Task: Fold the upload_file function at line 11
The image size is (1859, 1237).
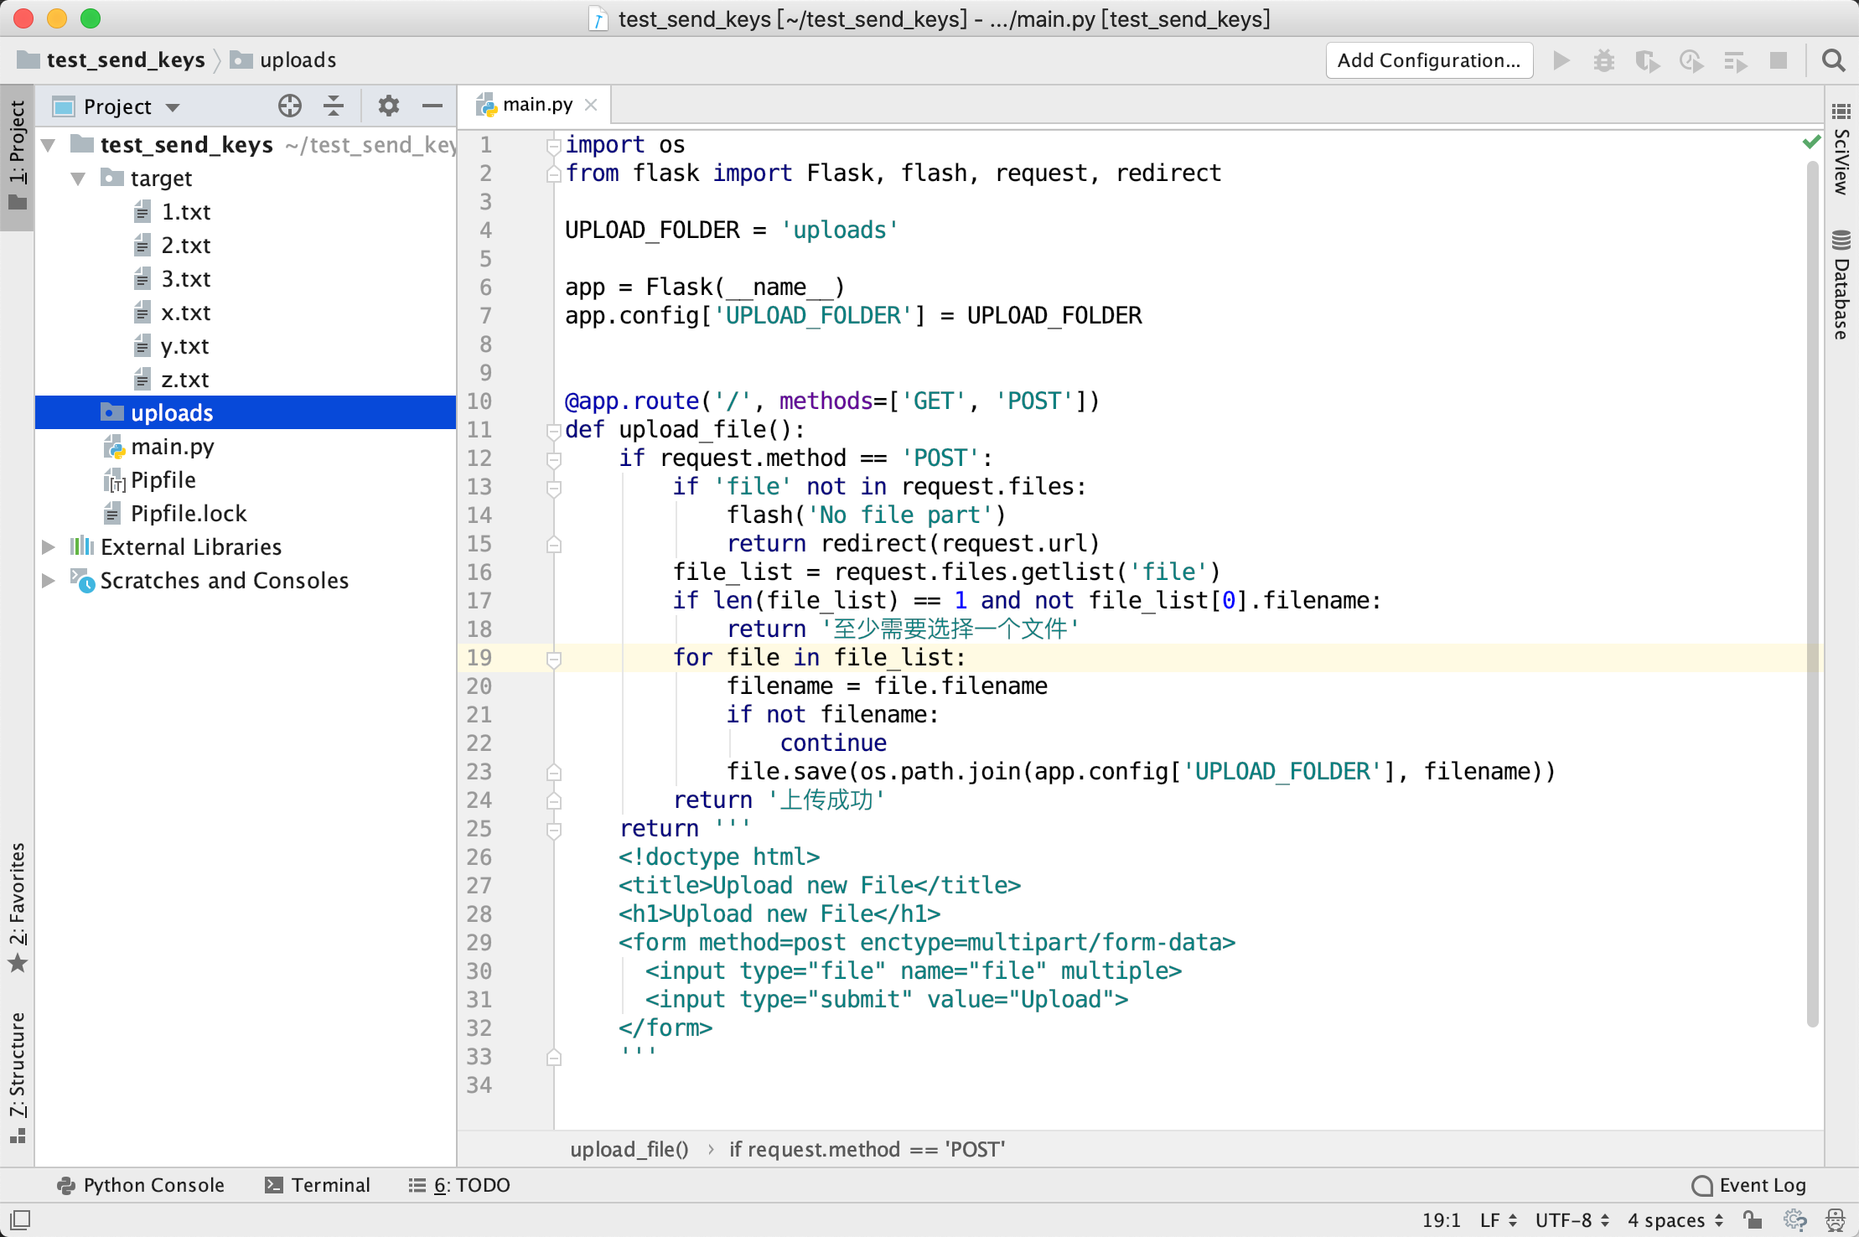Action: (553, 431)
